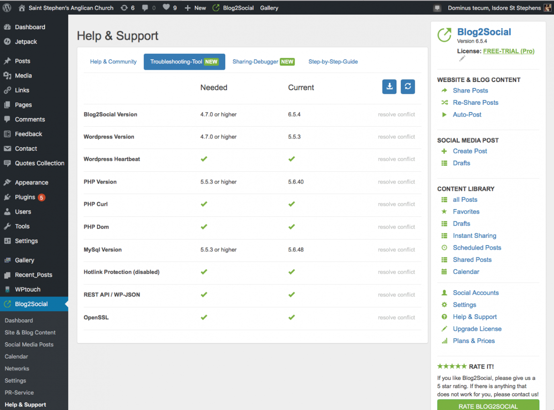Click the RATE BLOG2SOCIAL green button

(488, 405)
